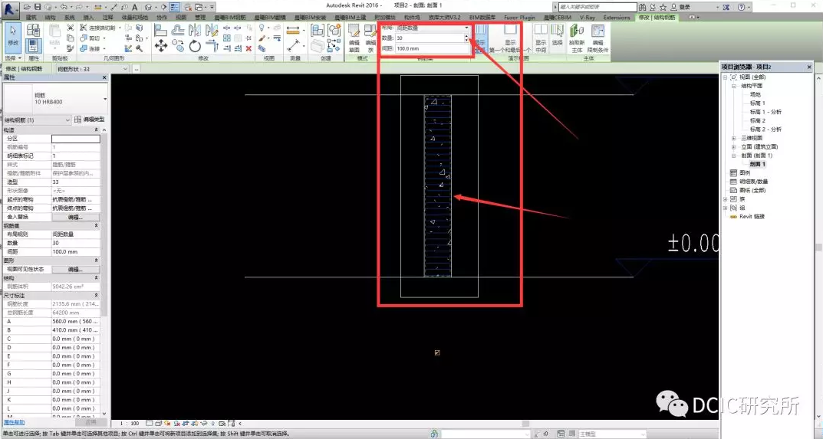The width and height of the screenshot is (823, 439).
Task: Open the V-Ray ribbon tab
Action: coord(587,18)
